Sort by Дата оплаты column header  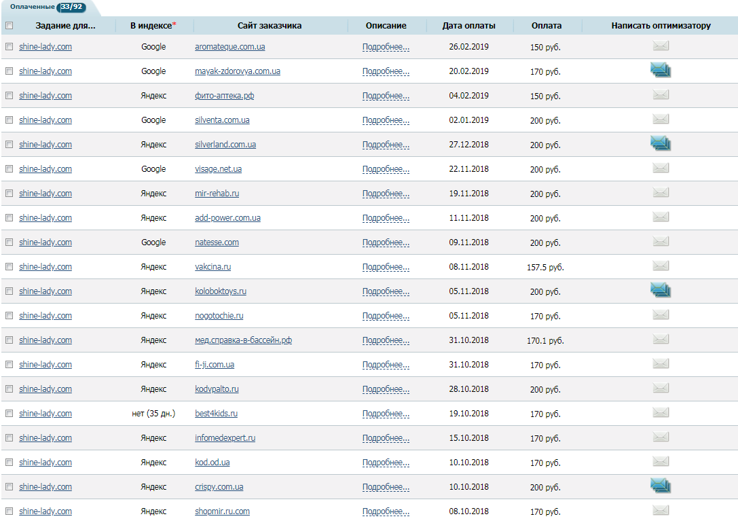(x=468, y=26)
